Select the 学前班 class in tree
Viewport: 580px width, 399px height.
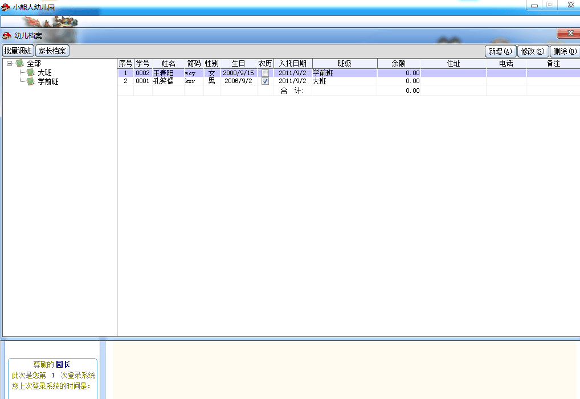48,81
